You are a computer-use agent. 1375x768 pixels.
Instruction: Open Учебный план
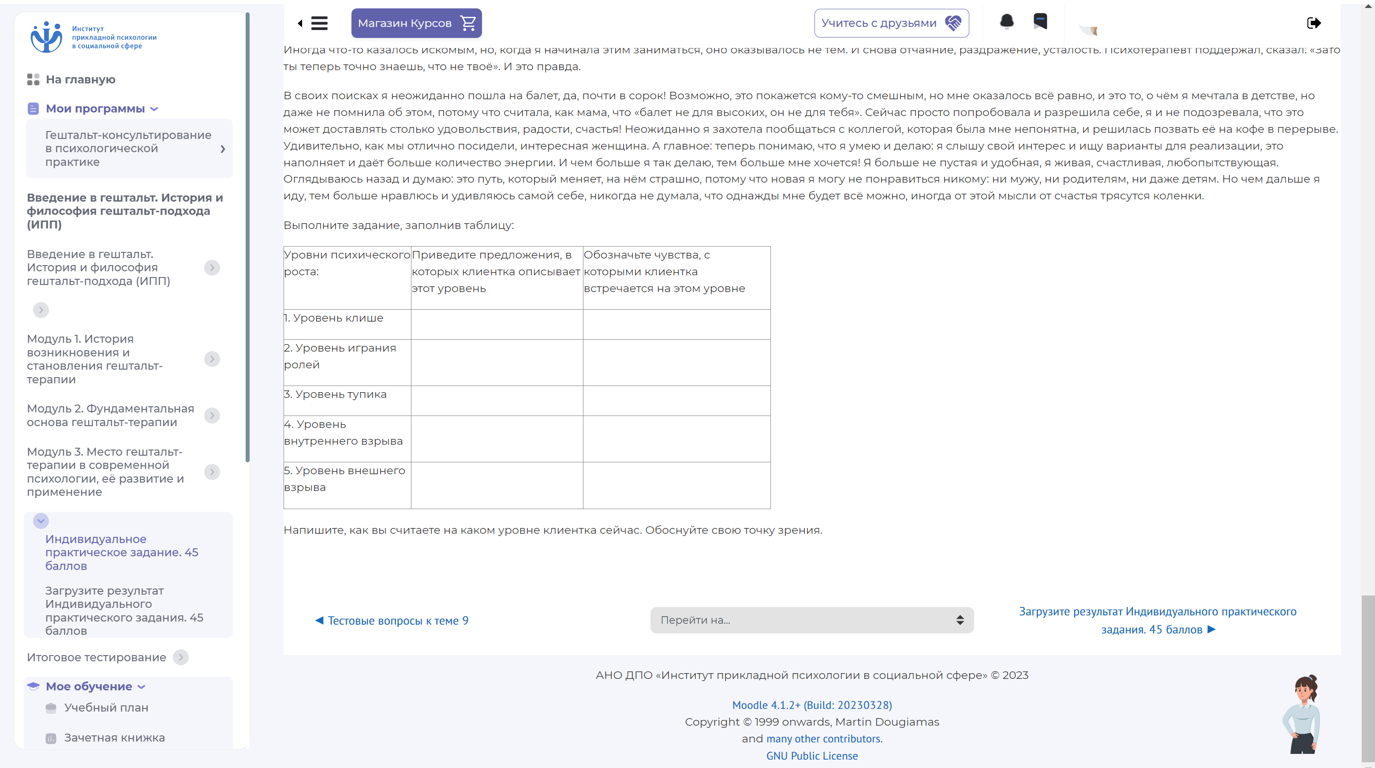tap(106, 708)
